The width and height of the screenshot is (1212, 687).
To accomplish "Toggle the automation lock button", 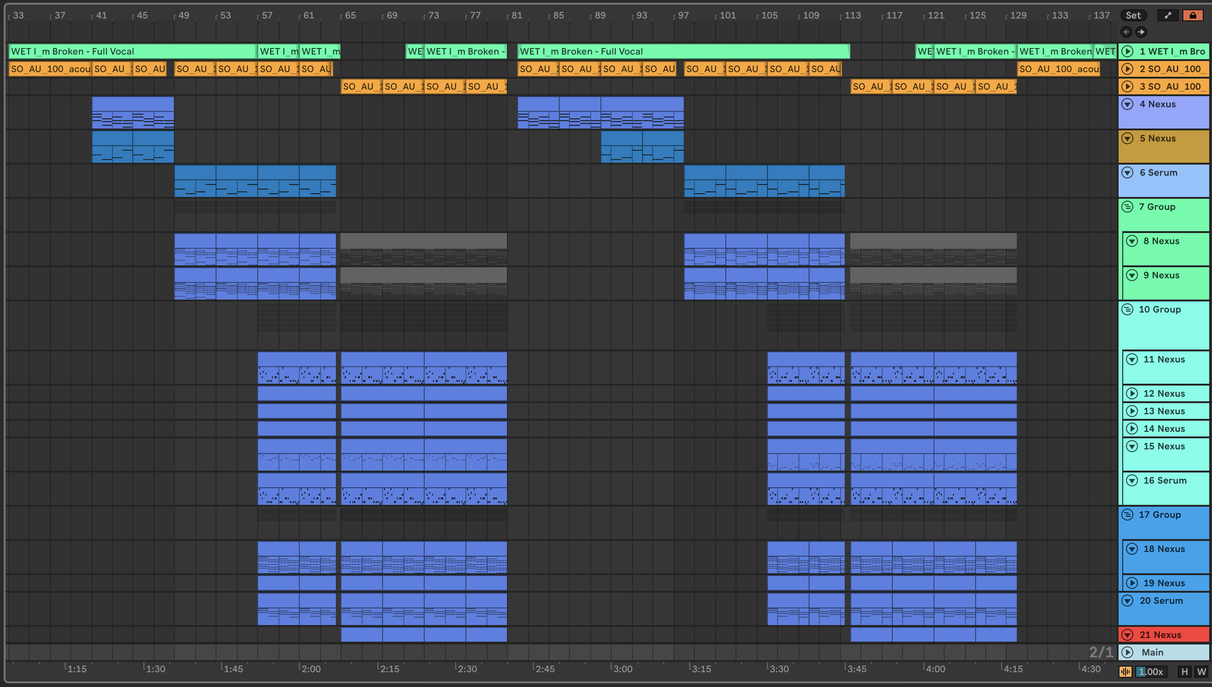I will coord(1192,15).
